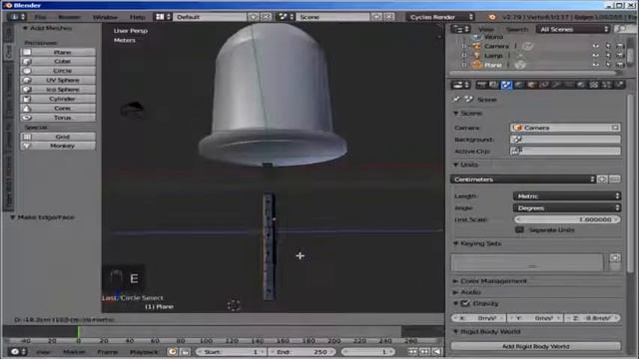Screen dimensions: 639x359
Task: Collapse the Units panel
Action: tap(456, 165)
